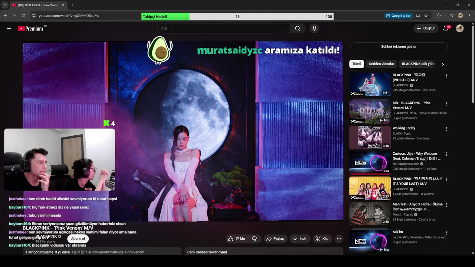Image resolution: width=475 pixels, height=267 pixels.
Task: Open options for AS IF IT'S YOUR LAST
Action: 446,179
